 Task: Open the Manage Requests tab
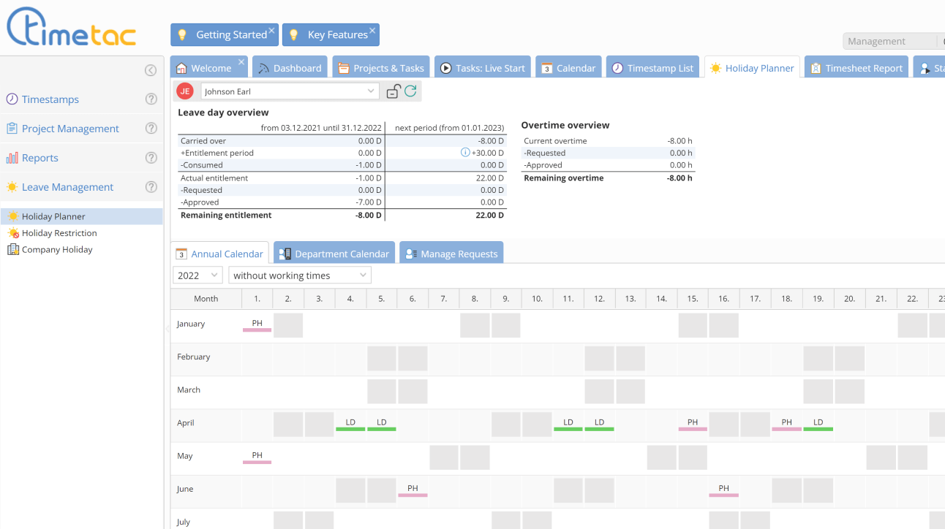(452, 253)
